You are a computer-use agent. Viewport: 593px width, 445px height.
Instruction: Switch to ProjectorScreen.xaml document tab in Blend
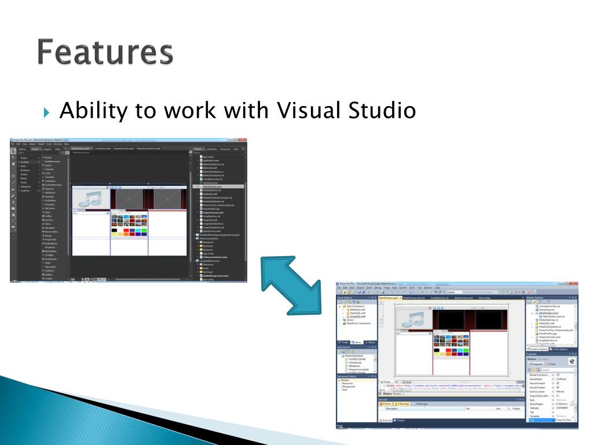click(x=124, y=149)
